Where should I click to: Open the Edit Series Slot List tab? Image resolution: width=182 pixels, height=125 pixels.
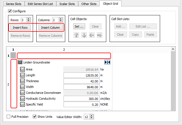41,4
